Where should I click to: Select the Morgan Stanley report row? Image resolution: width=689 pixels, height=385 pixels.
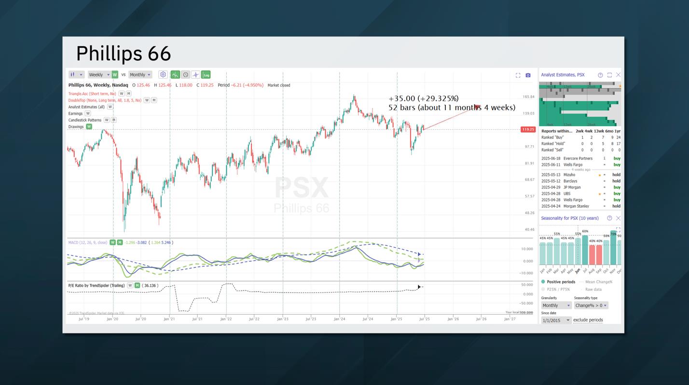pos(580,206)
